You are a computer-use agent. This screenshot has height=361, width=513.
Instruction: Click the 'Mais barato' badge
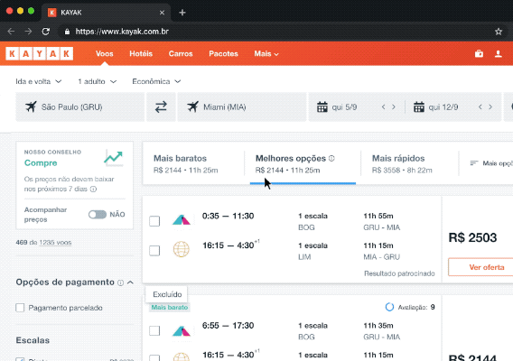pos(170,308)
